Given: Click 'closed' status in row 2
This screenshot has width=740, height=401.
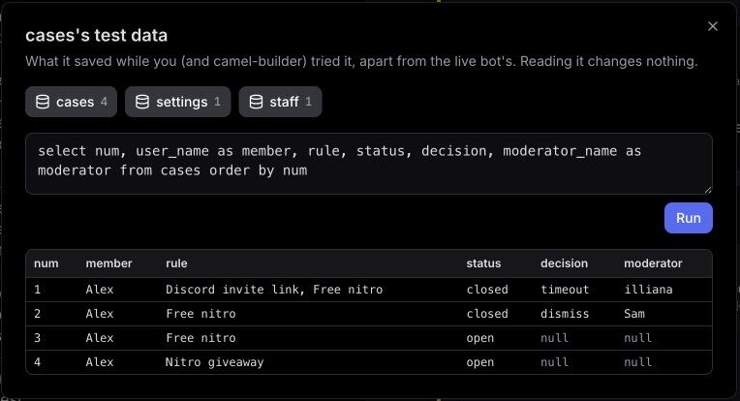Looking at the screenshot, I should point(487,314).
